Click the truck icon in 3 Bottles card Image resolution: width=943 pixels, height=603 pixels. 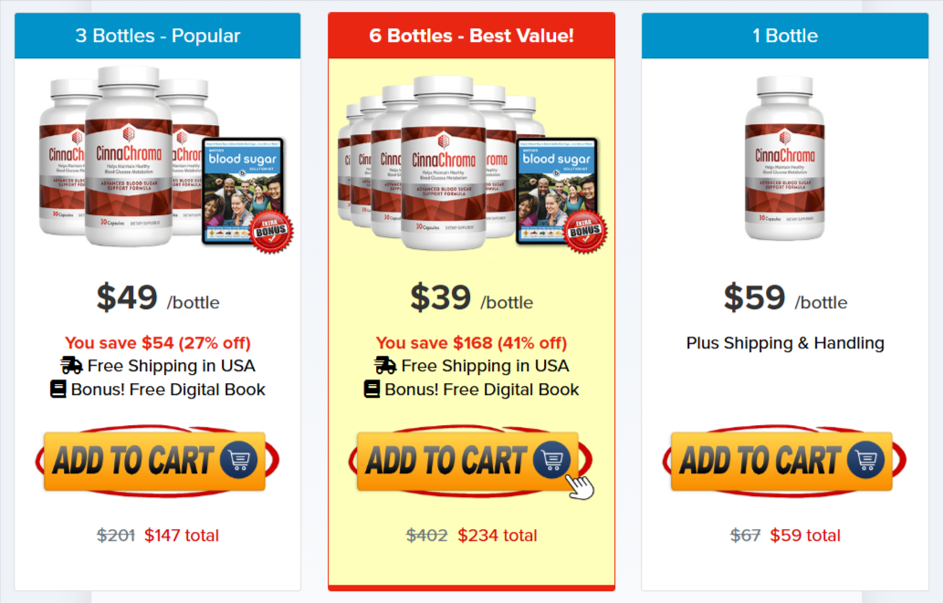71,365
